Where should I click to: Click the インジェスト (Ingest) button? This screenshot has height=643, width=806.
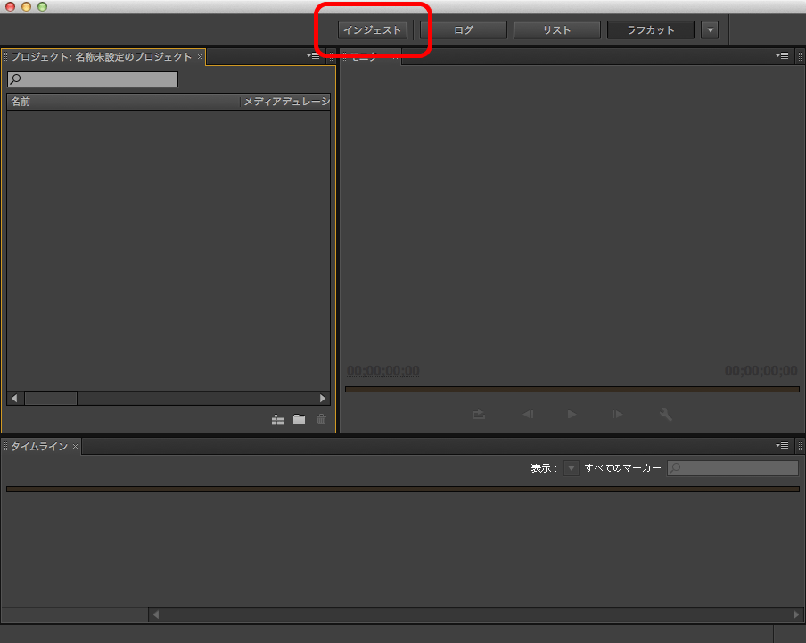373,30
